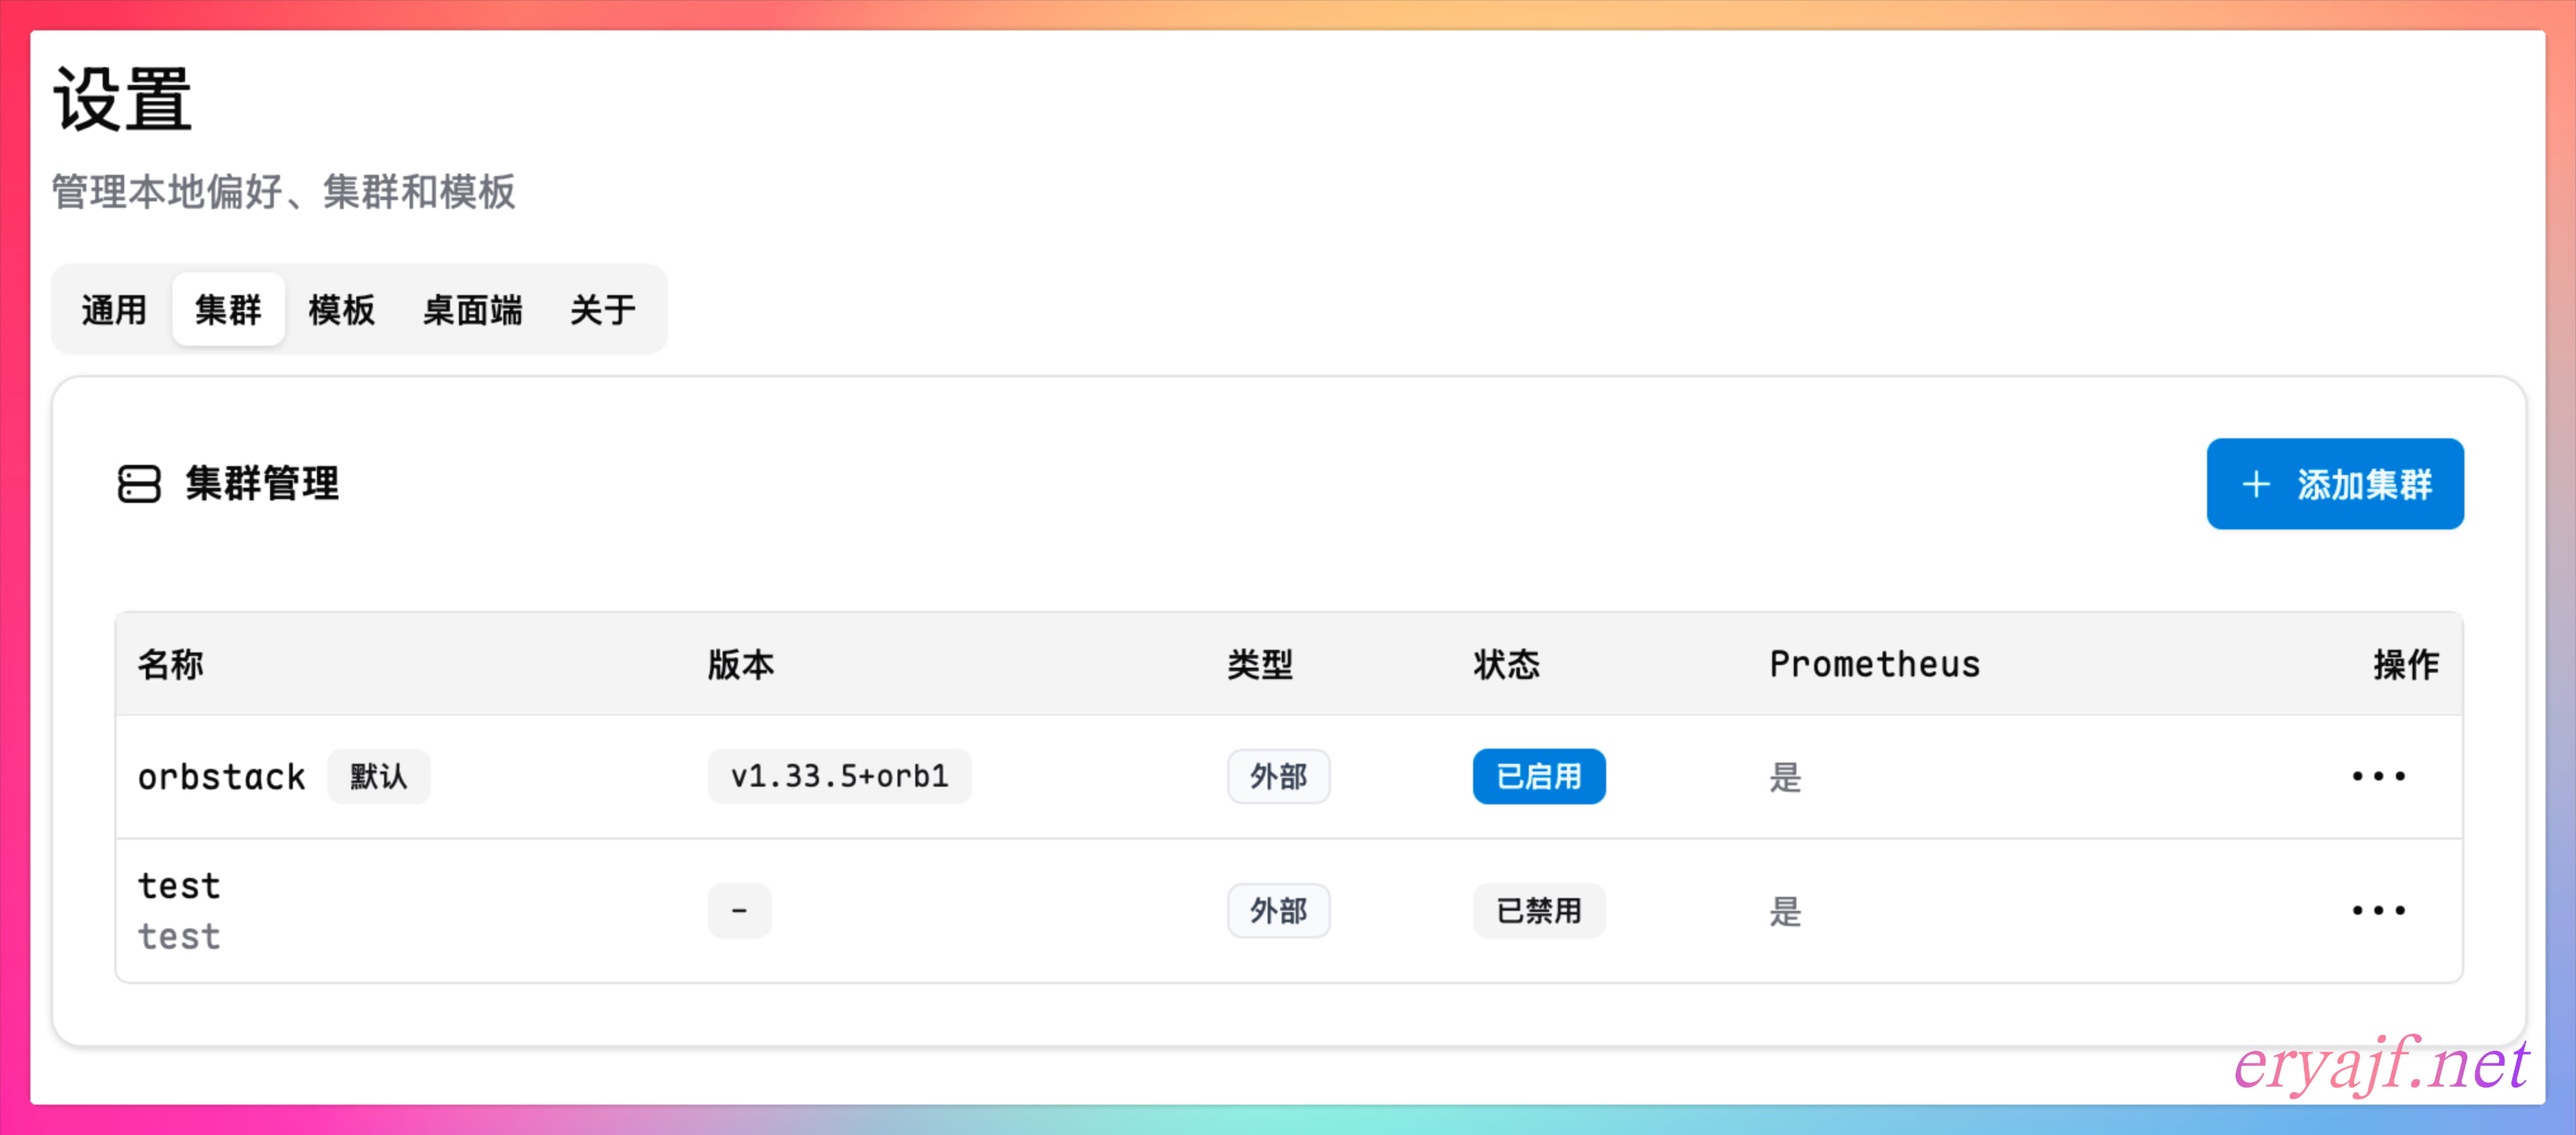This screenshot has height=1135, width=2576.
Task: Click the 已禁用 status badge for test
Action: 1538,910
